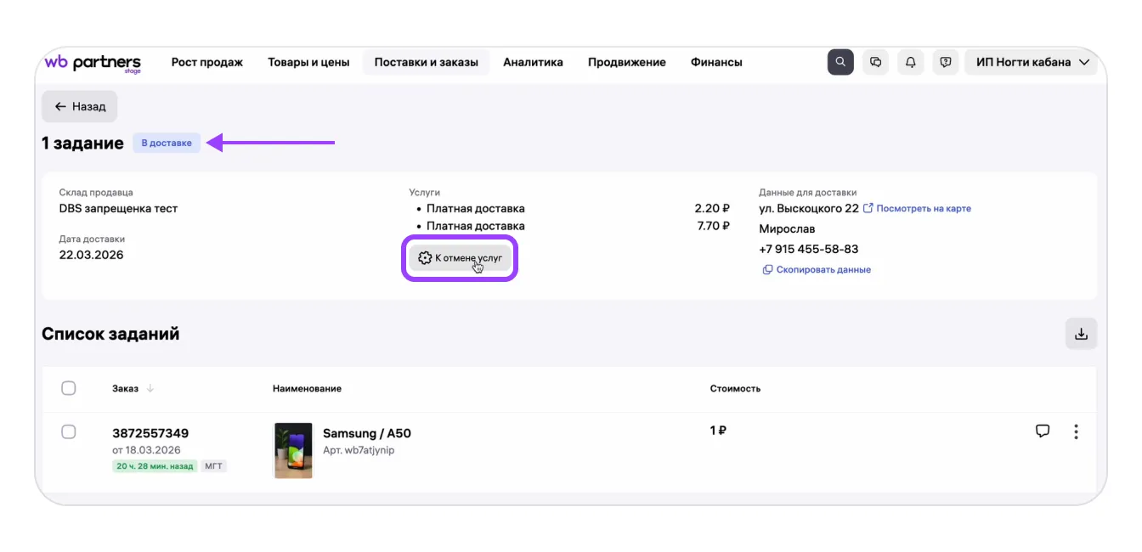Open Финансы menu
This screenshot has width=1142, height=552.
[716, 62]
